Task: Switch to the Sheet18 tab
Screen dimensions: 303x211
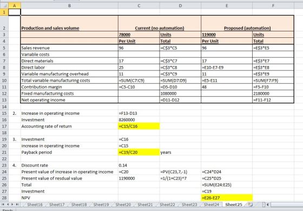Action: coord(79,205)
